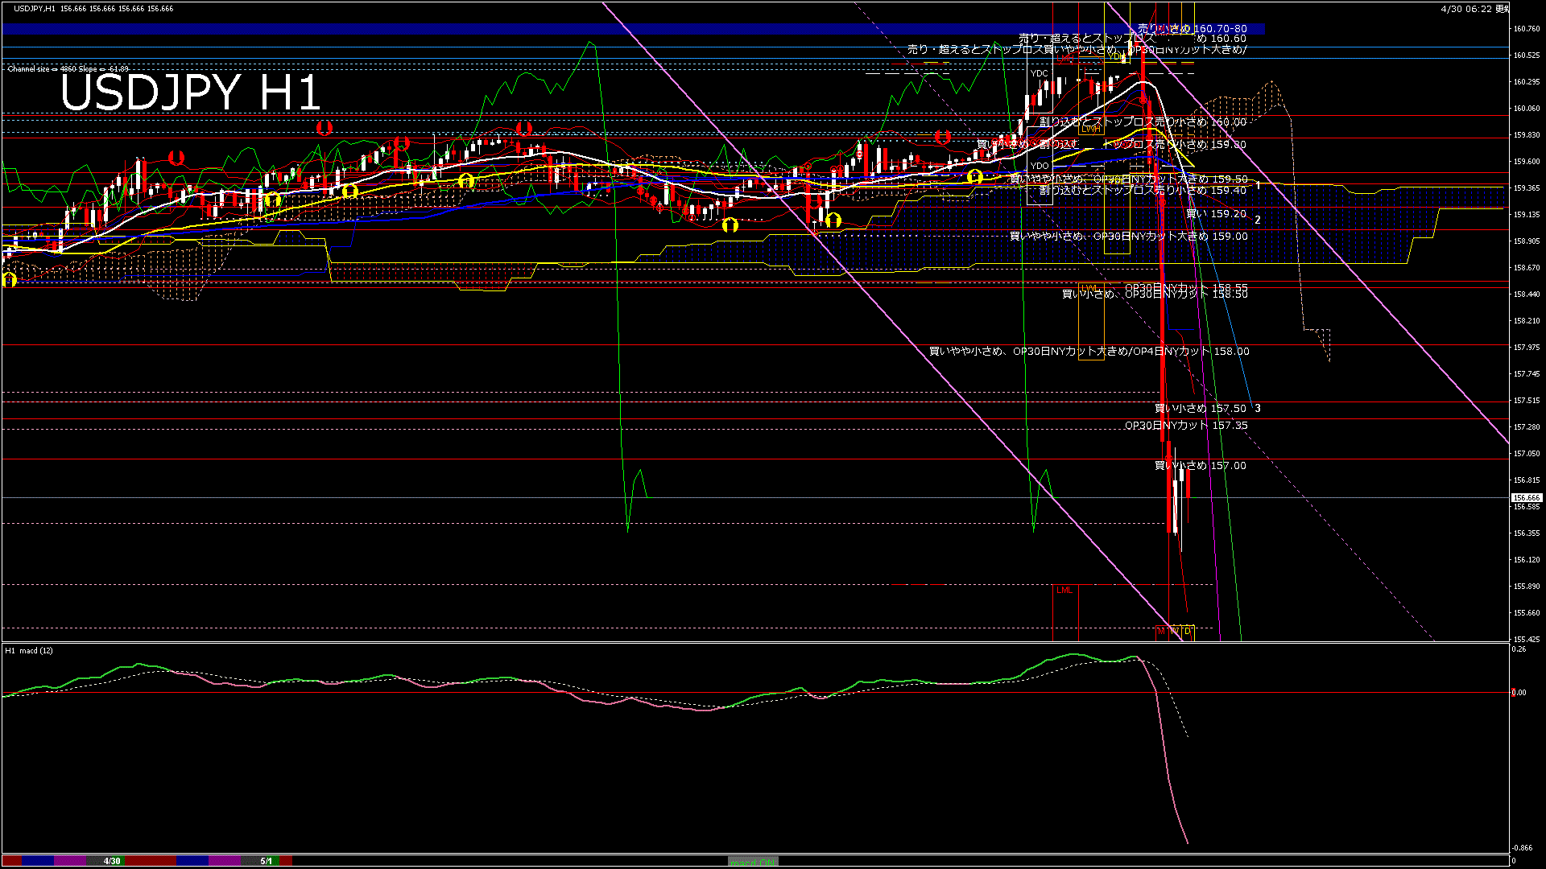Select the current price tag 156.666
Screen dimensions: 1546x869
(1526, 498)
